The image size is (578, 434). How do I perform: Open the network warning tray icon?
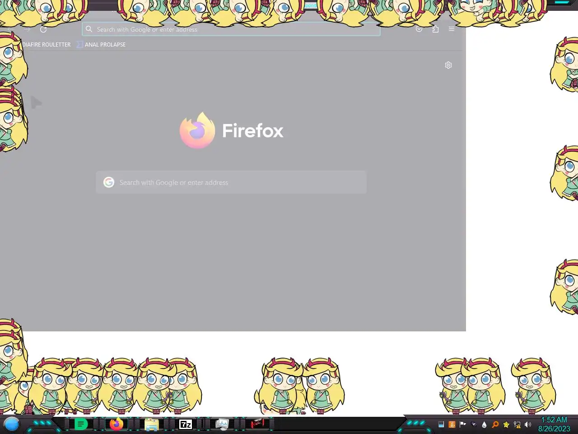point(517,425)
